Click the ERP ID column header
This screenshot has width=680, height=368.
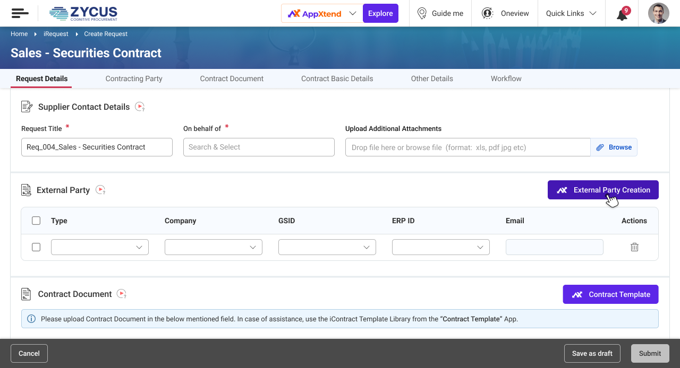(403, 221)
